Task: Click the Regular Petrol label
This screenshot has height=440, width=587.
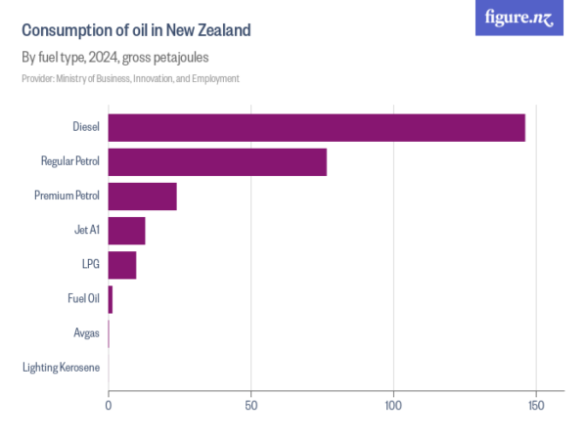Action: [x=70, y=161]
